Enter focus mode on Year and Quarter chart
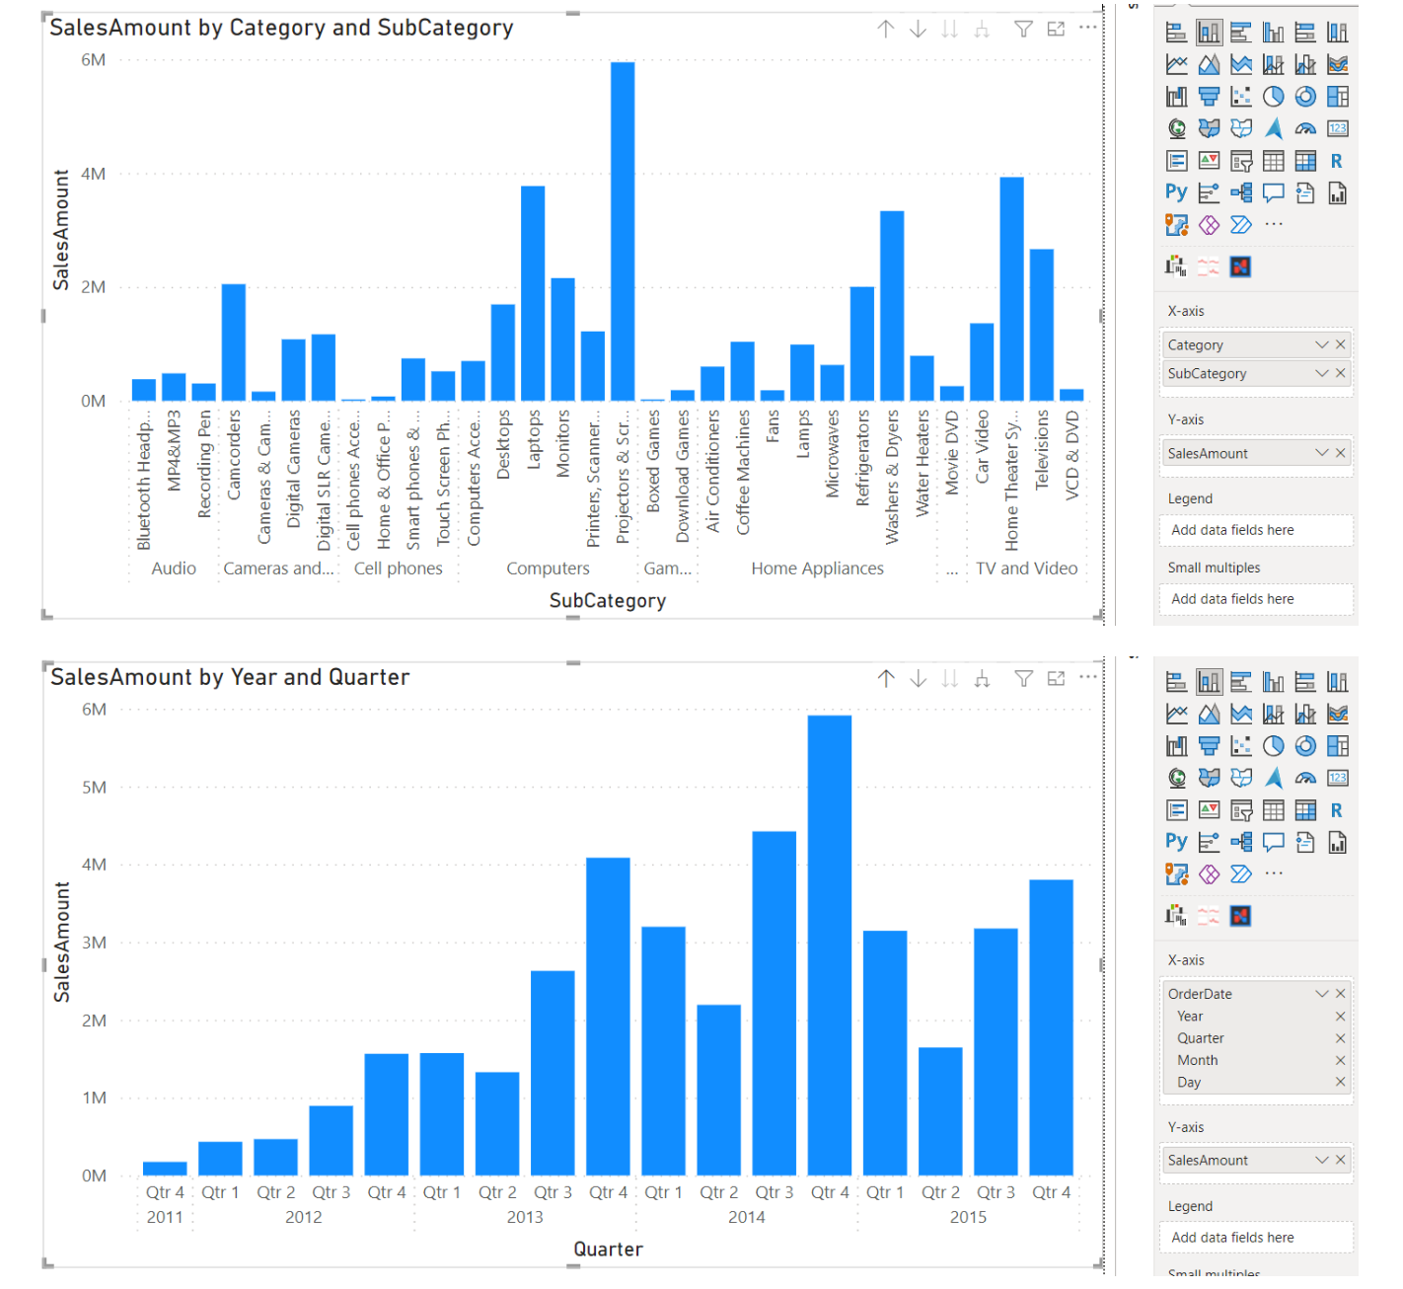The height and width of the screenshot is (1289, 1403). [1056, 678]
